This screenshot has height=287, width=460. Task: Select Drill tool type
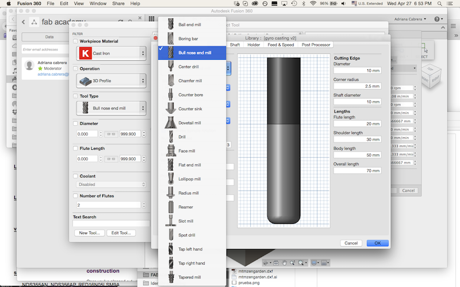coord(192,137)
